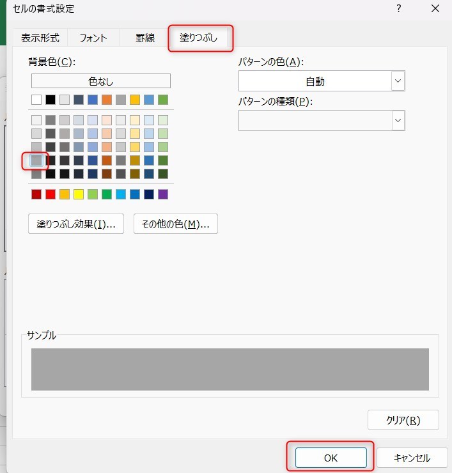Select the purple standard color
The width and height of the screenshot is (452, 473).
click(163, 194)
